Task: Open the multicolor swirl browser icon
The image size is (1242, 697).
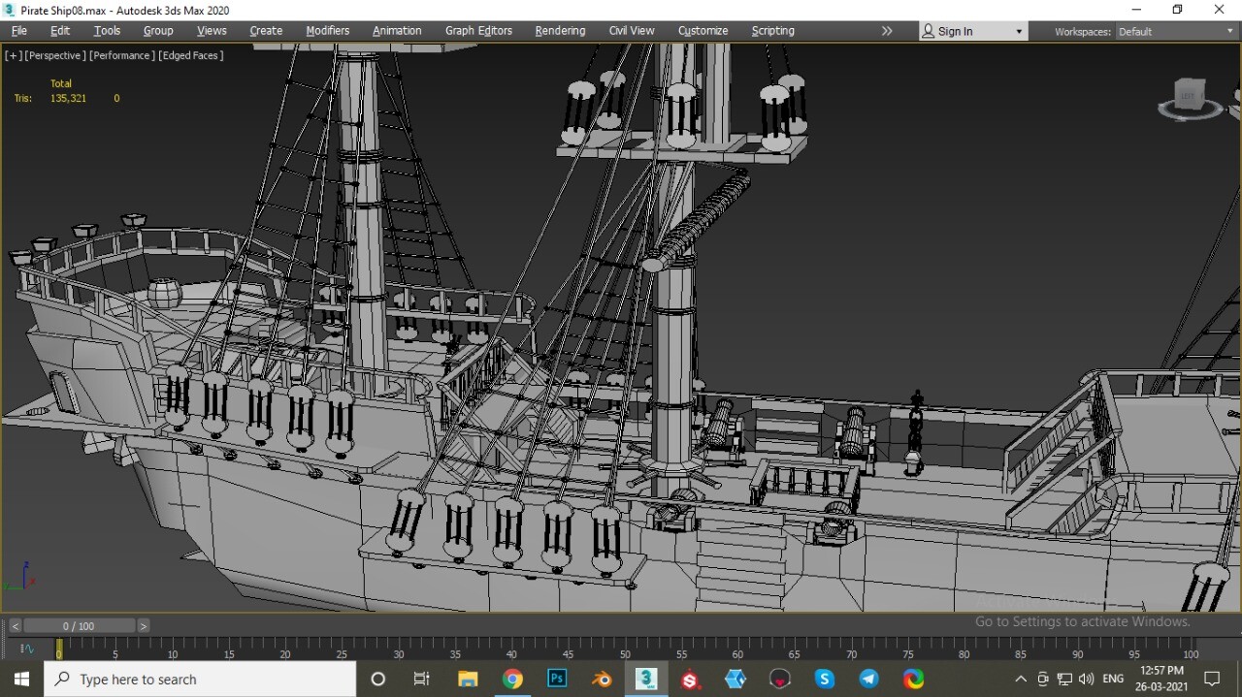Action: (x=914, y=680)
